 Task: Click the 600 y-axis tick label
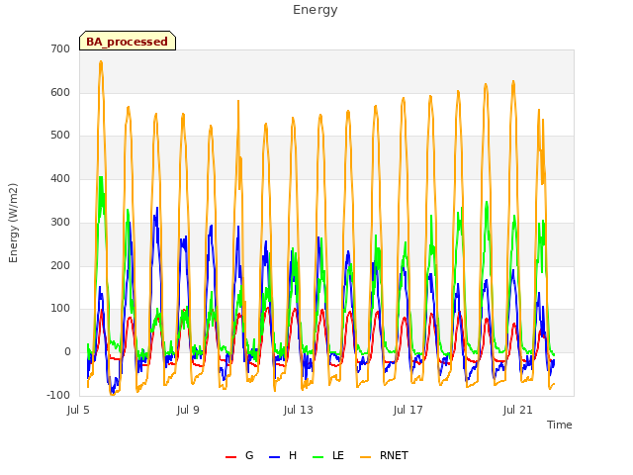(60, 92)
